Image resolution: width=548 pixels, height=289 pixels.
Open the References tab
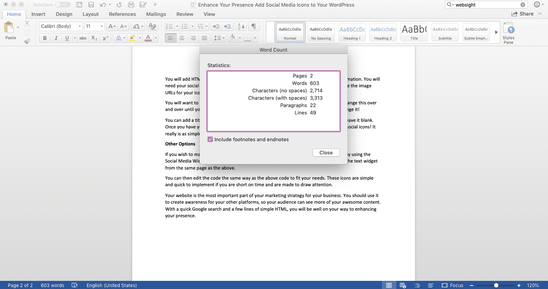pos(123,14)
